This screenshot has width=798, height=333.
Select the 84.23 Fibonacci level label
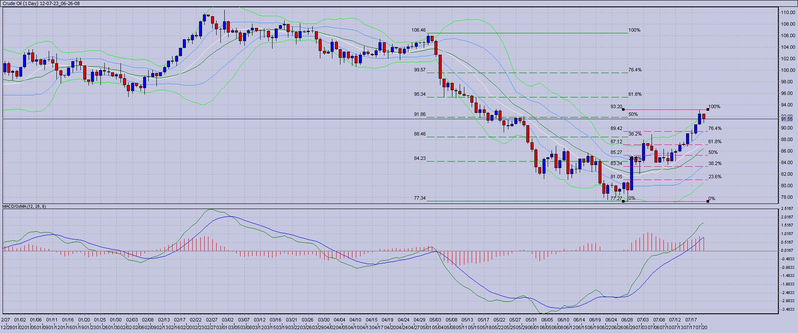tap(420, 158)
